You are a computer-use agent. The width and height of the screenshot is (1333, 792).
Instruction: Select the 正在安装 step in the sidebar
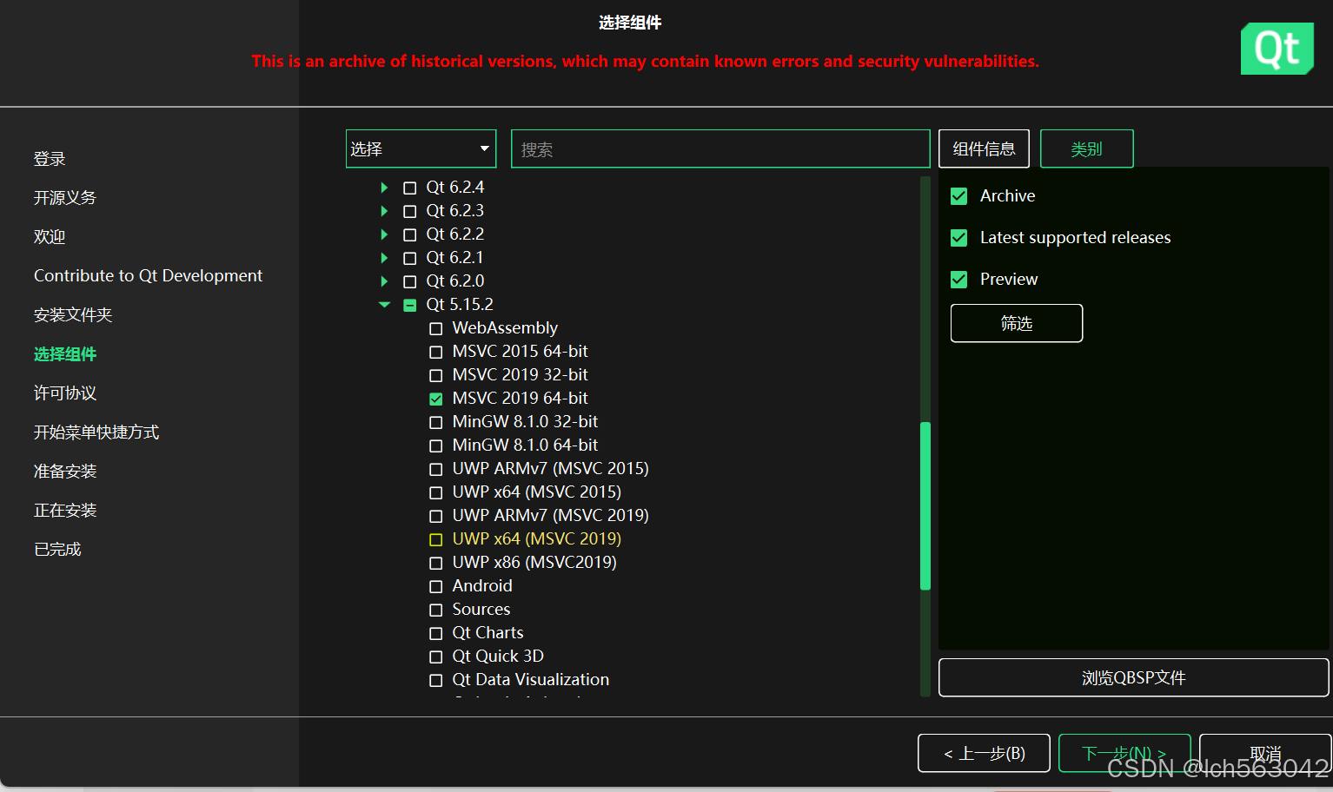[x=65, y=511]
